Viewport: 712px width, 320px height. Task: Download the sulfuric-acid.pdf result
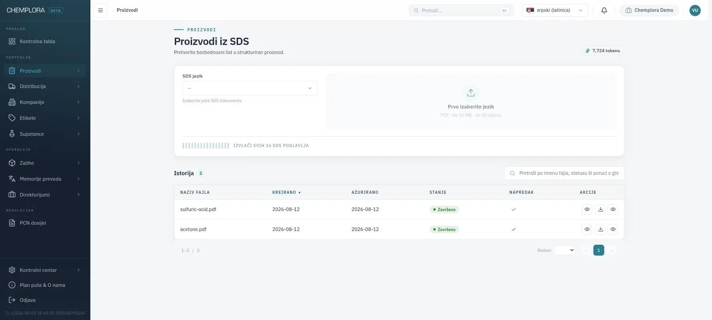[x=600, y=210]
